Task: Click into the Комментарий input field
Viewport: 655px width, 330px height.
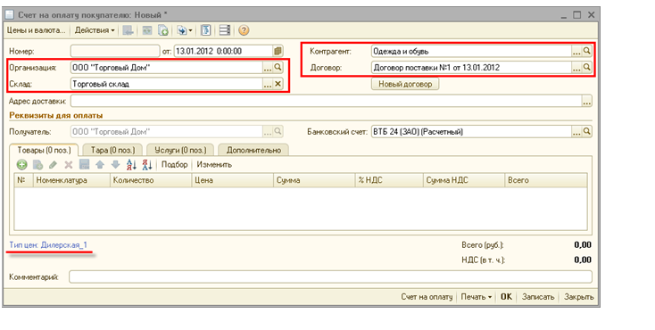Action: [330, 276]
